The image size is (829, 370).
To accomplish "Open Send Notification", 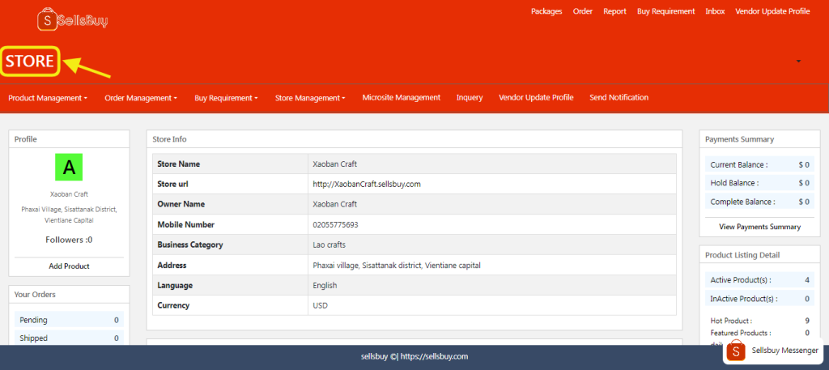I will [x=619, y=97].
